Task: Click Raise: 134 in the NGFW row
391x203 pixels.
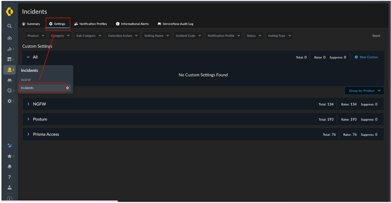Action: tap(349, 104)
